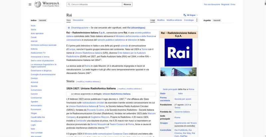
Task: Click Fai una donazione link
Action: click(x=212, y=4)
